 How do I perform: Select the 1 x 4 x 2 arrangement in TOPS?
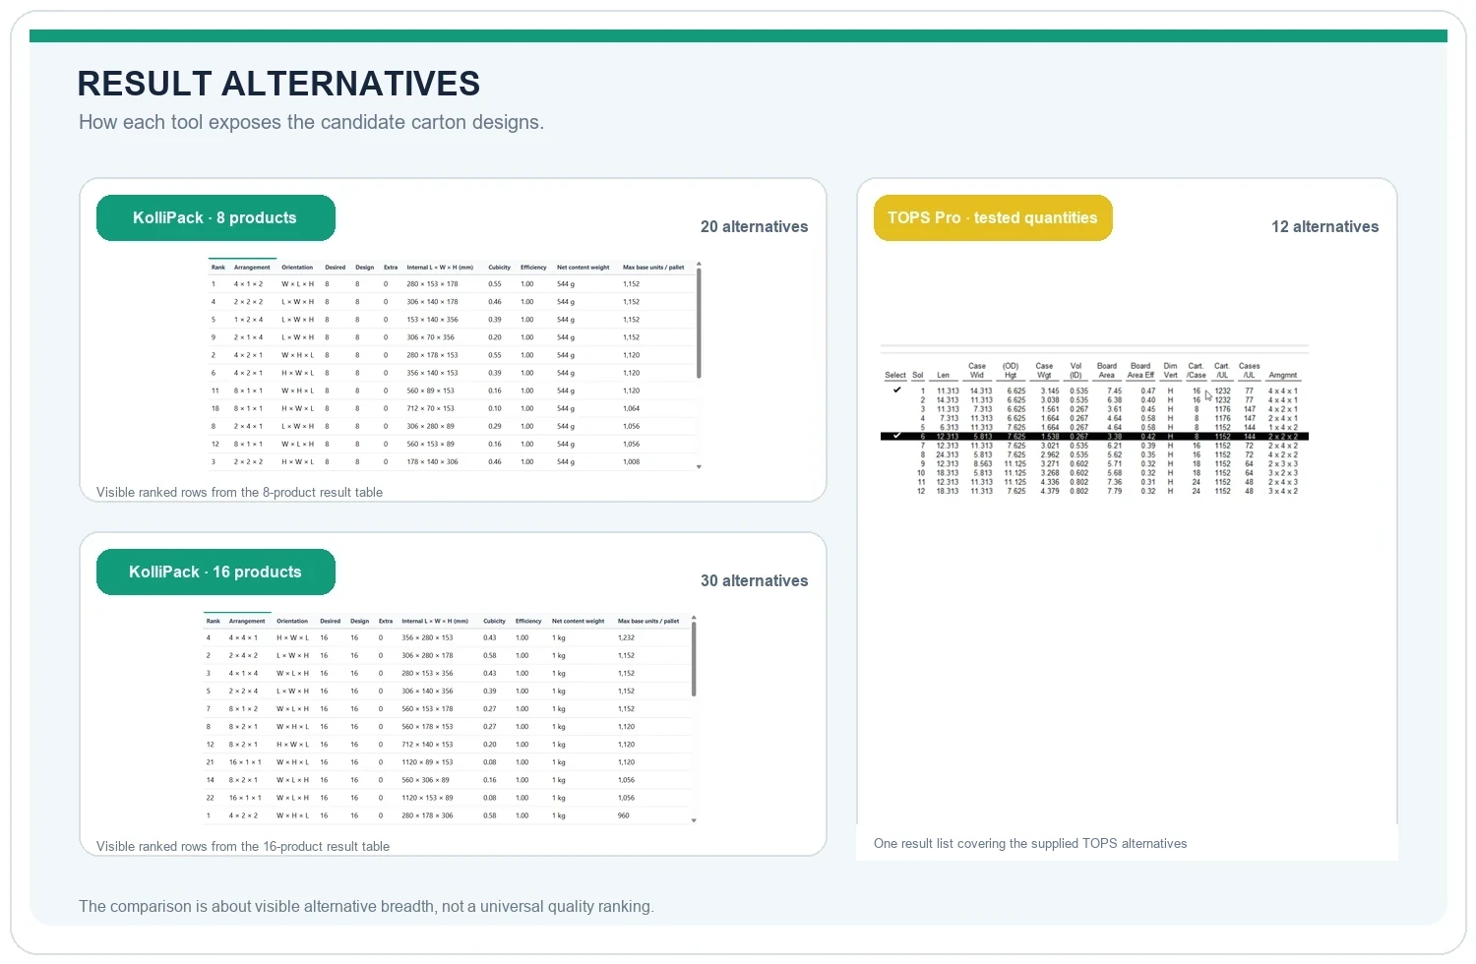click(1283, 428)
